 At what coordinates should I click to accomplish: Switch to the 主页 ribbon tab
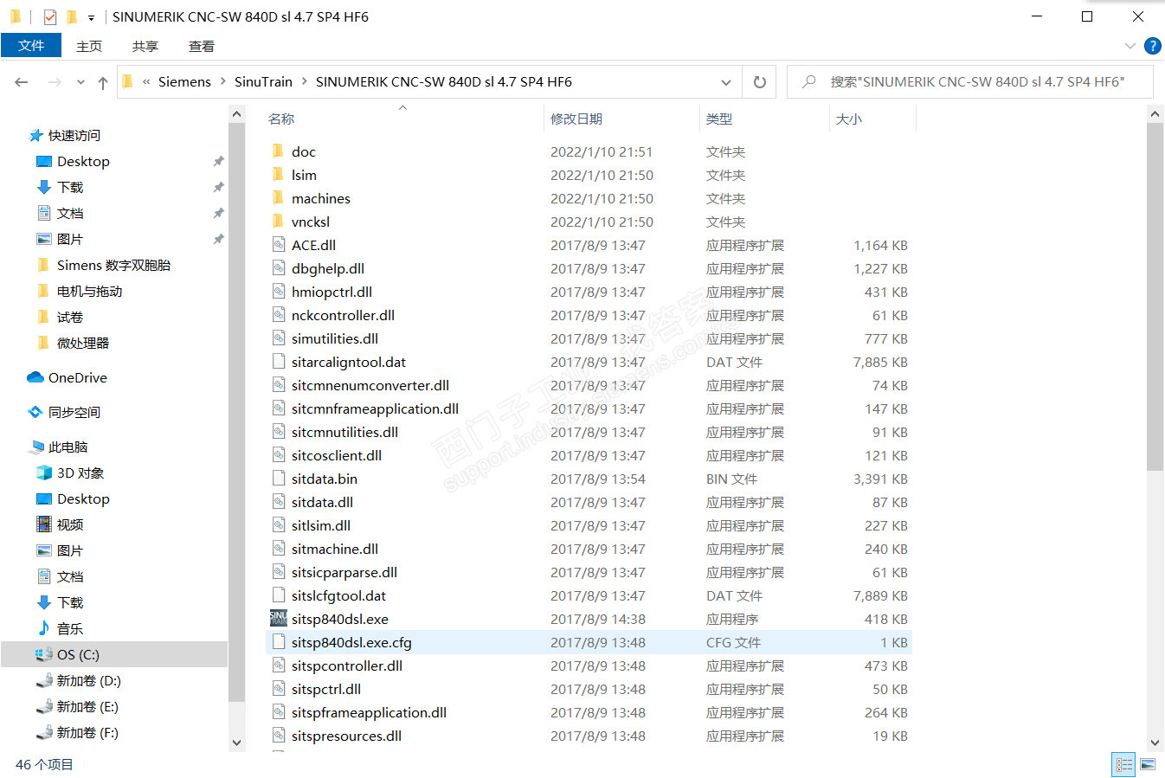point(89,46)
